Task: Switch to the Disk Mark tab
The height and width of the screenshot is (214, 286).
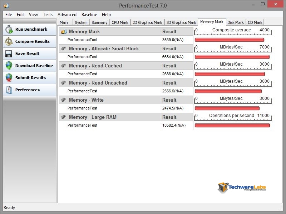Action: [x=236, y=22]
